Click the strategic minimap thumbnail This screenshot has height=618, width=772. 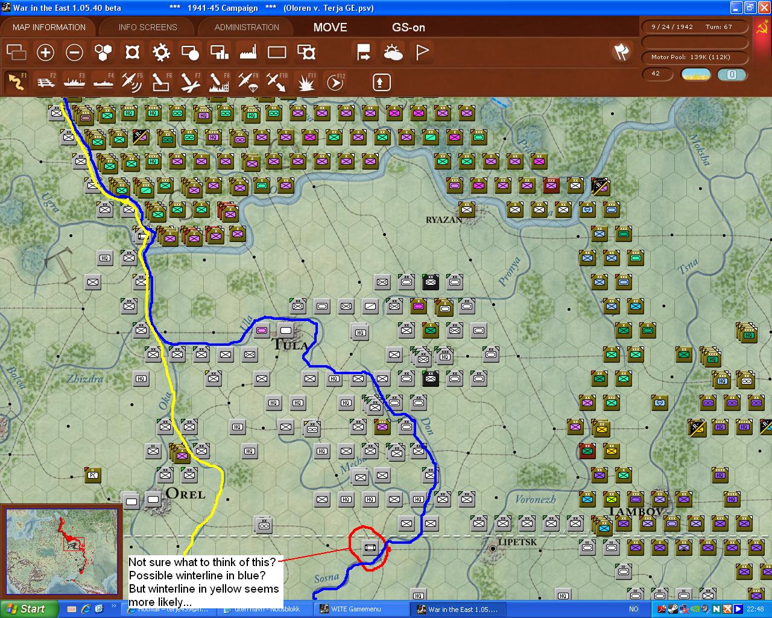click(x=62, y=552)
